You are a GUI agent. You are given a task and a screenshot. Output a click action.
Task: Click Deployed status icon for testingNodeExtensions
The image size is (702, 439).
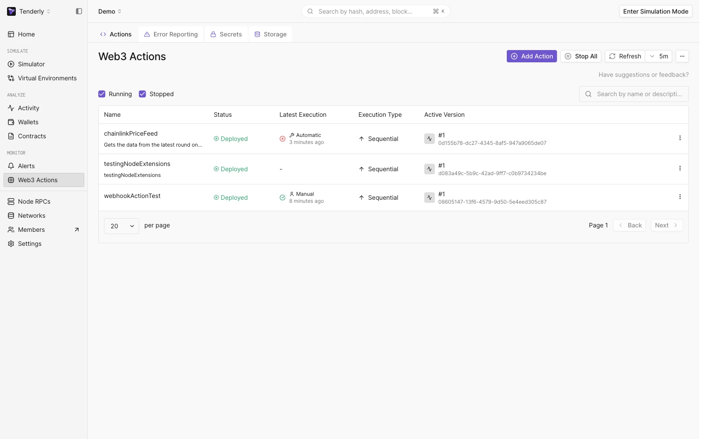click(216, 169)
